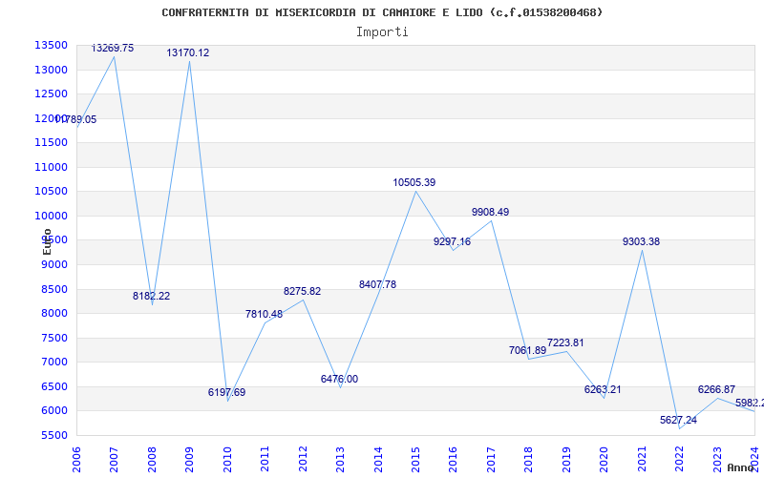This screenshot has height=477, width=764.
Task: Click the 7000 y-axis tick label
Action: [x=53, y=363]
